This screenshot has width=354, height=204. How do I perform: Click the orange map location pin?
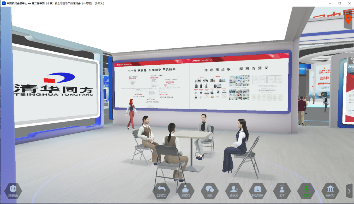(x=348, y=20)
